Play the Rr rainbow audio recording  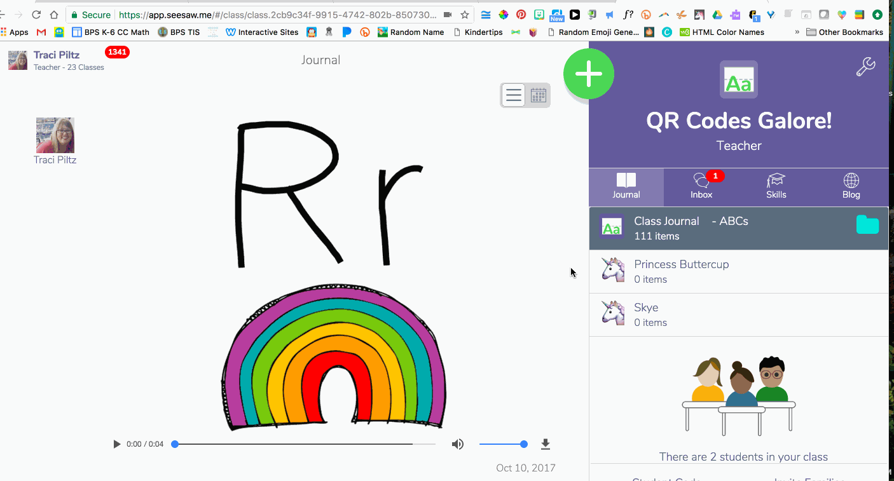(x=116, y=444)
